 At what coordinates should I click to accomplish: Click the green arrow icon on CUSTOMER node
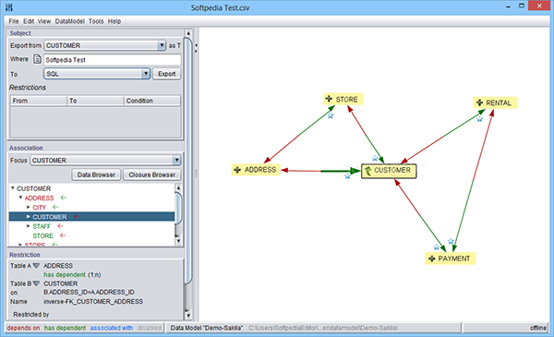[x=367, y=171]
